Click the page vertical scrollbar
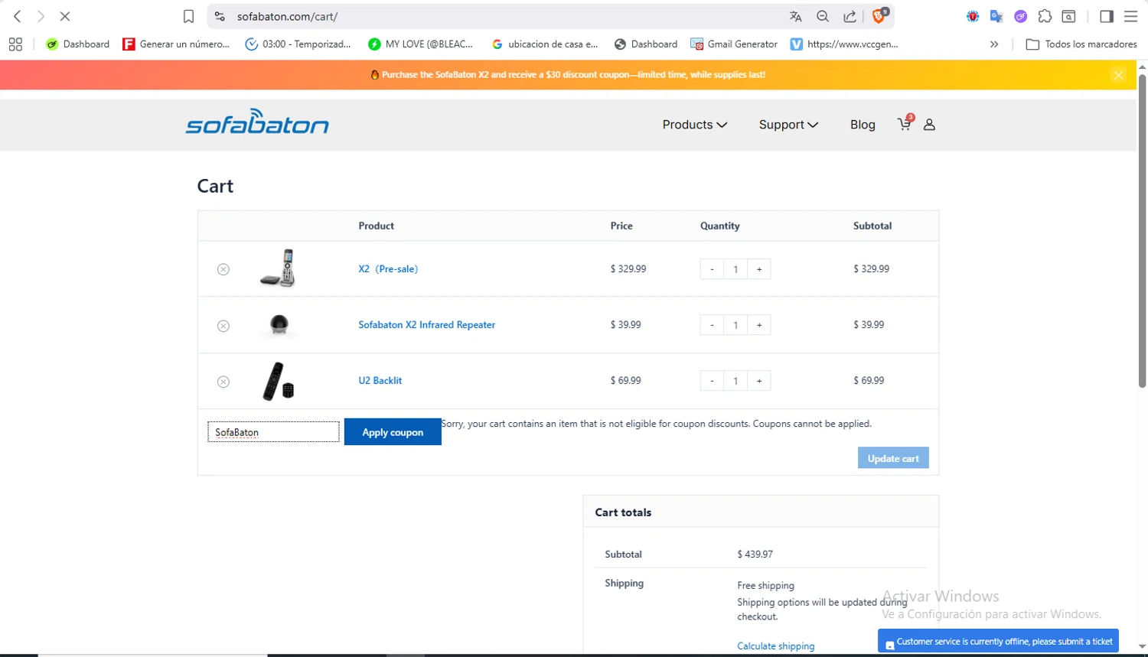 pyautogui.click(x=1142, y=229)
